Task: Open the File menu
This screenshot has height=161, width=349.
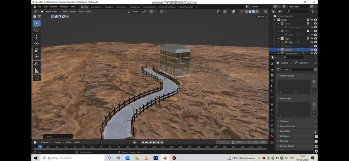Action: click(x=39, y=7)
